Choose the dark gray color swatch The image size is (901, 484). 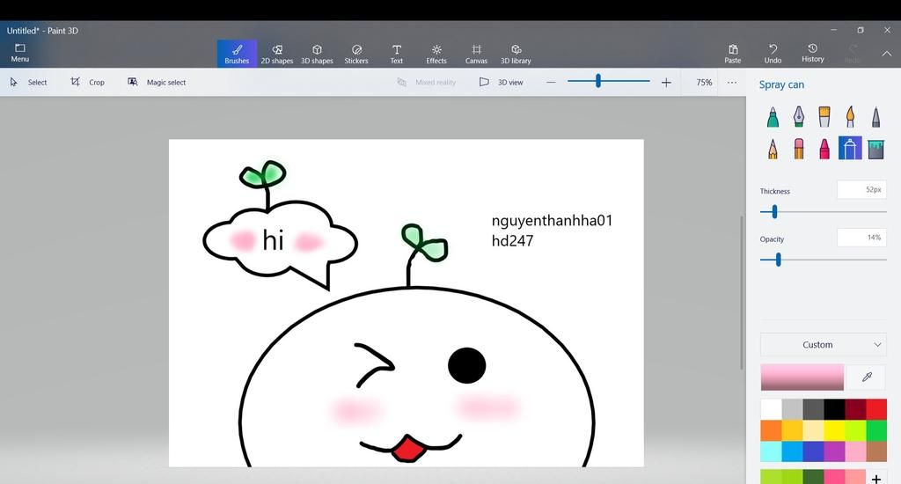coord(813,409)
